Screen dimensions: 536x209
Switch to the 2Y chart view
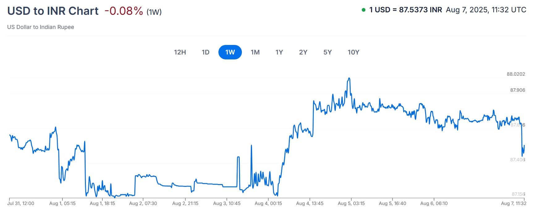point(303,52)
